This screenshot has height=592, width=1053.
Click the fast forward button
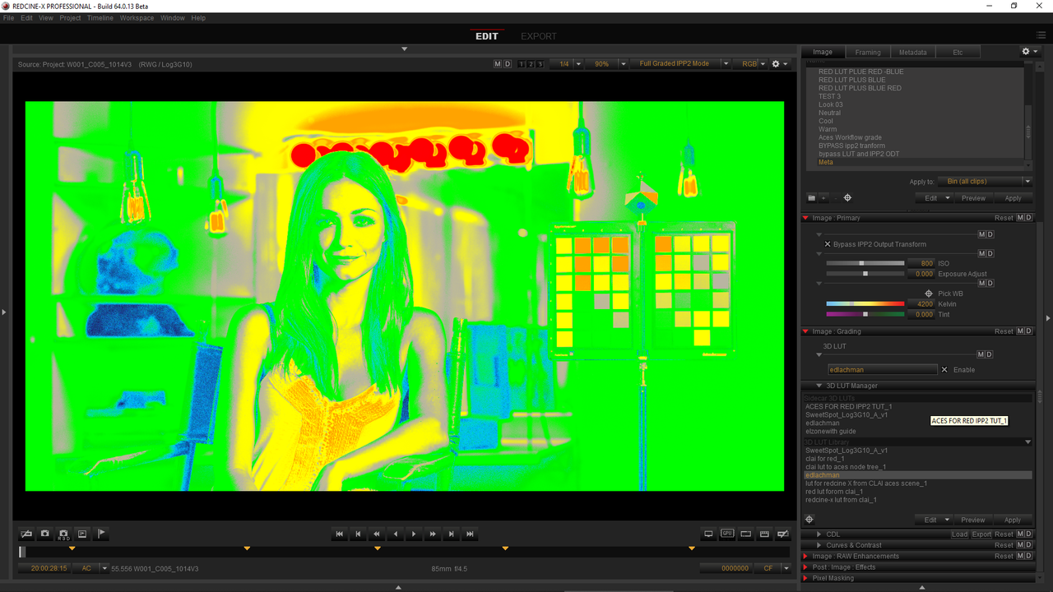click(433, 534)
